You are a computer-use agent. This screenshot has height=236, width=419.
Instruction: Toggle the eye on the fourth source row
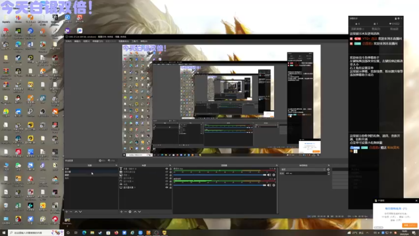point(167,178)
